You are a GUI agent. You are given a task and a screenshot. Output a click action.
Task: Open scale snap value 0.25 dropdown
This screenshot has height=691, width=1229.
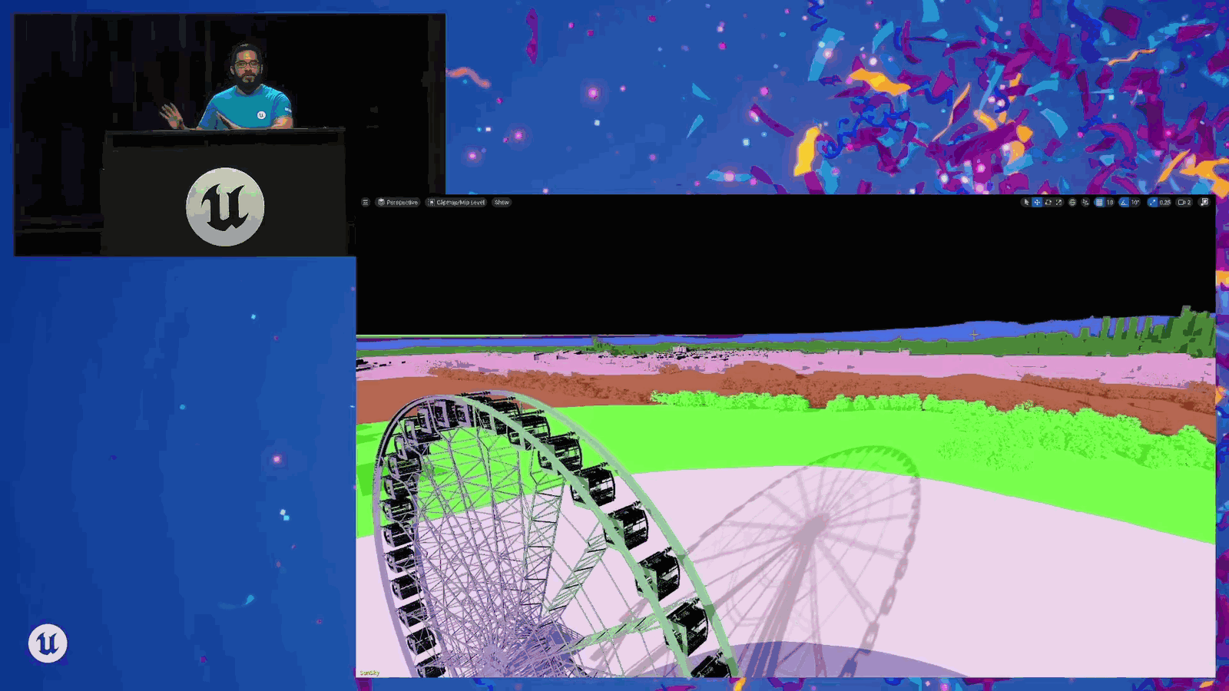click(x=1164, y=202)
